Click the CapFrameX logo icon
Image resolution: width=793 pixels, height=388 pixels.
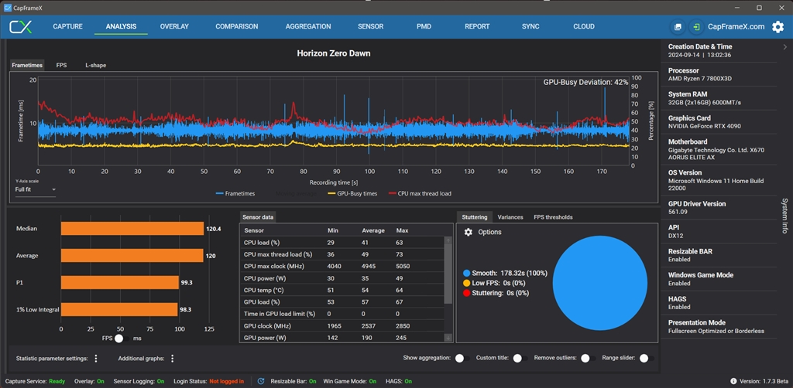tap(20, 27)
